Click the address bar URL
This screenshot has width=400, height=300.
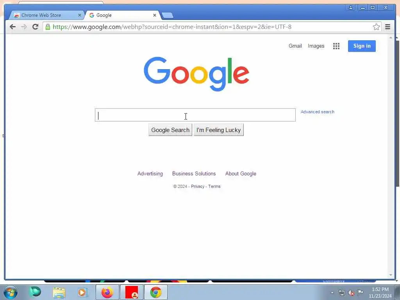pos(172,27)
